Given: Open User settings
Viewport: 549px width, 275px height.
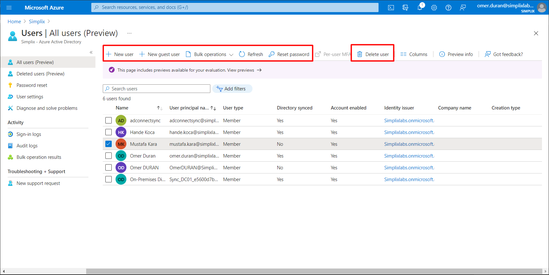Looking at the screenshot, I should tap(30, 97).
